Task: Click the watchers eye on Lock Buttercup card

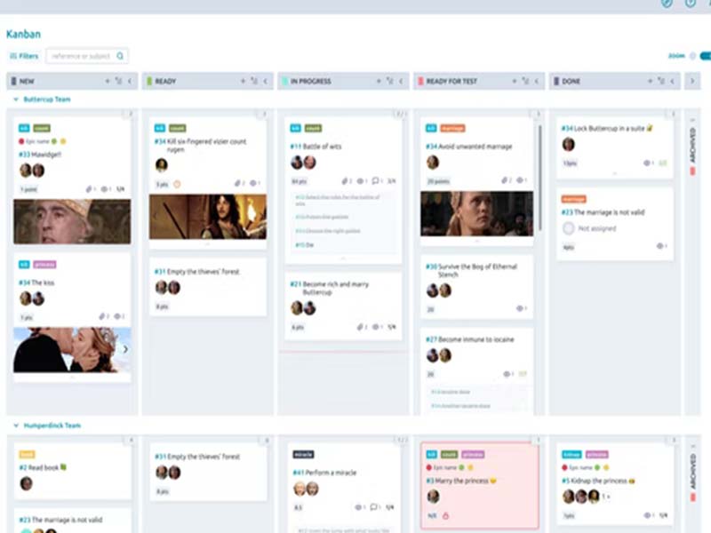Action: point(647,163)
